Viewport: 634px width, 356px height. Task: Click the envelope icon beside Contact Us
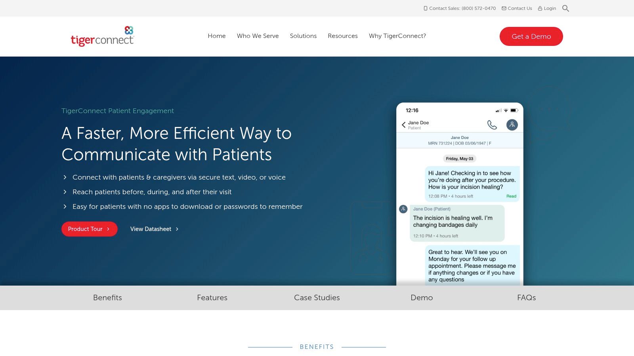click(x=504, y=8)
